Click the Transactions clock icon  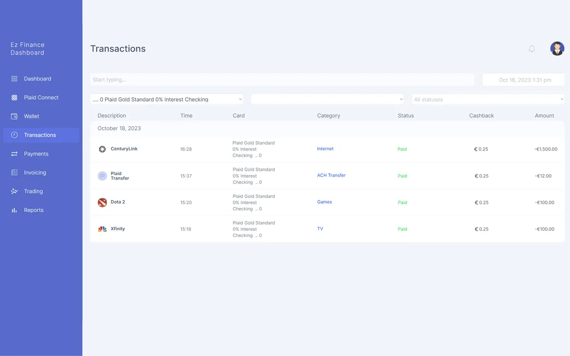click(x=14, y=135)
